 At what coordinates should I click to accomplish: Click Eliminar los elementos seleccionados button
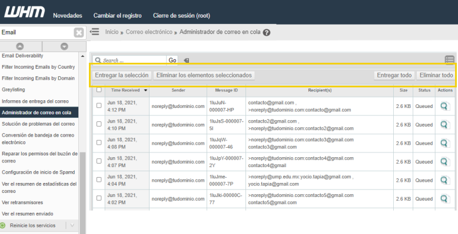click(204, 76)
